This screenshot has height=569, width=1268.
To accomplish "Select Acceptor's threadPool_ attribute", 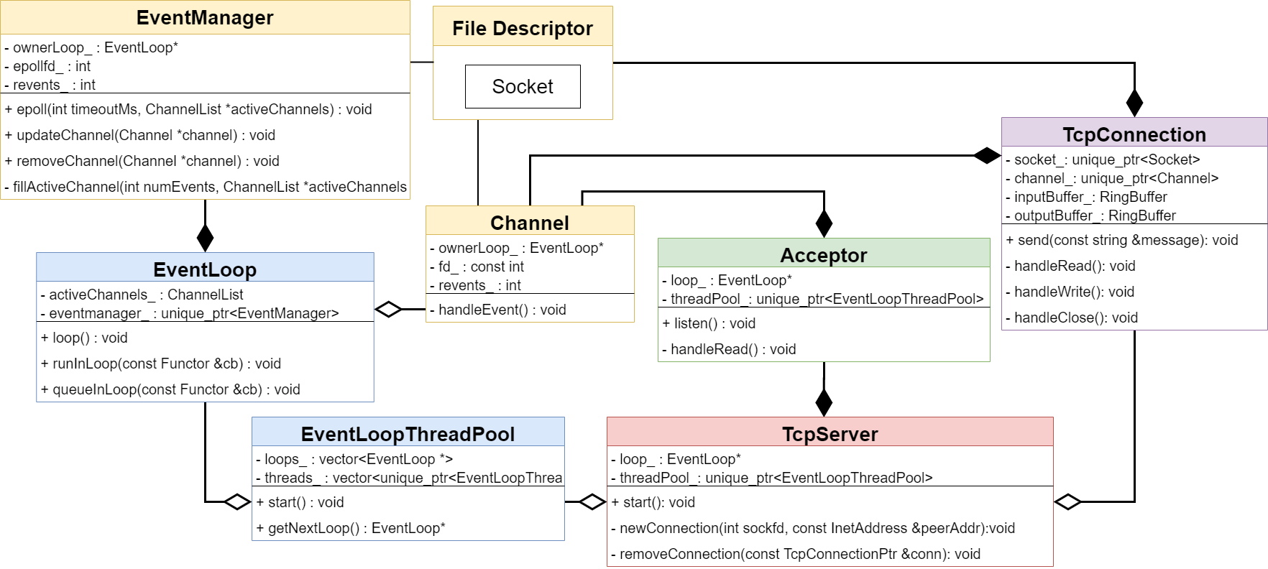I will (x=823, y=300).
